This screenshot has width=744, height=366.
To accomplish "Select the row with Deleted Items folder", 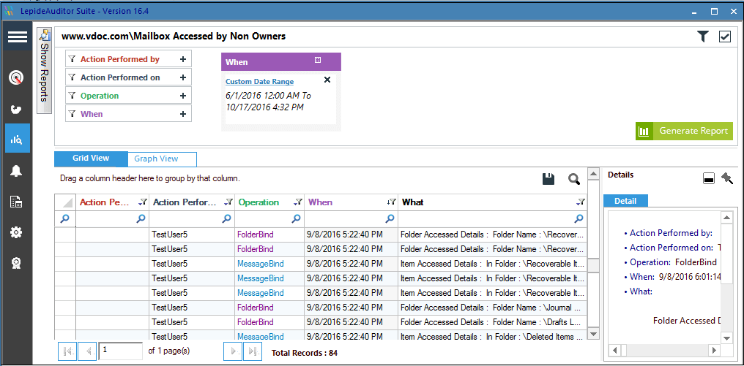I will click(x=320, y=336).
